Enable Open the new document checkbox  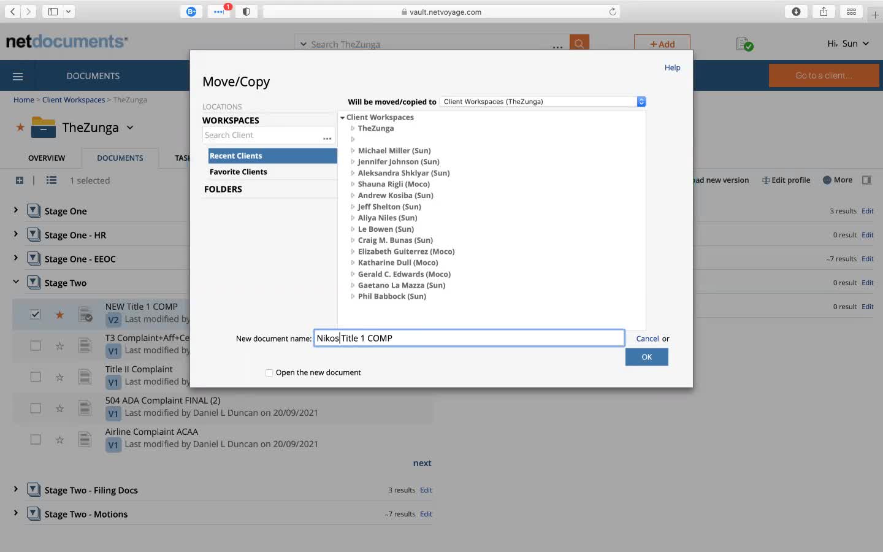[269, 372]
